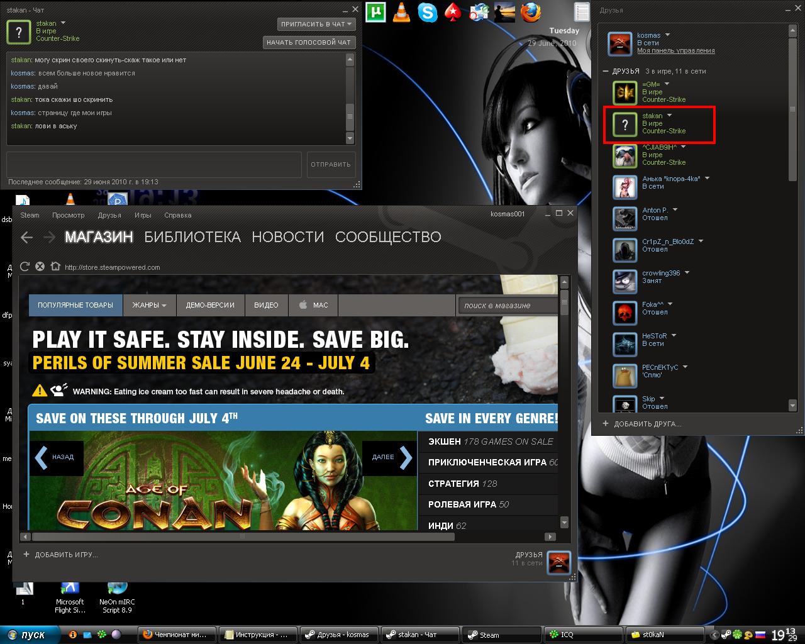Go to the Steam store home page
The height and width of the screenshot is (644, 805).
point(55,267)
